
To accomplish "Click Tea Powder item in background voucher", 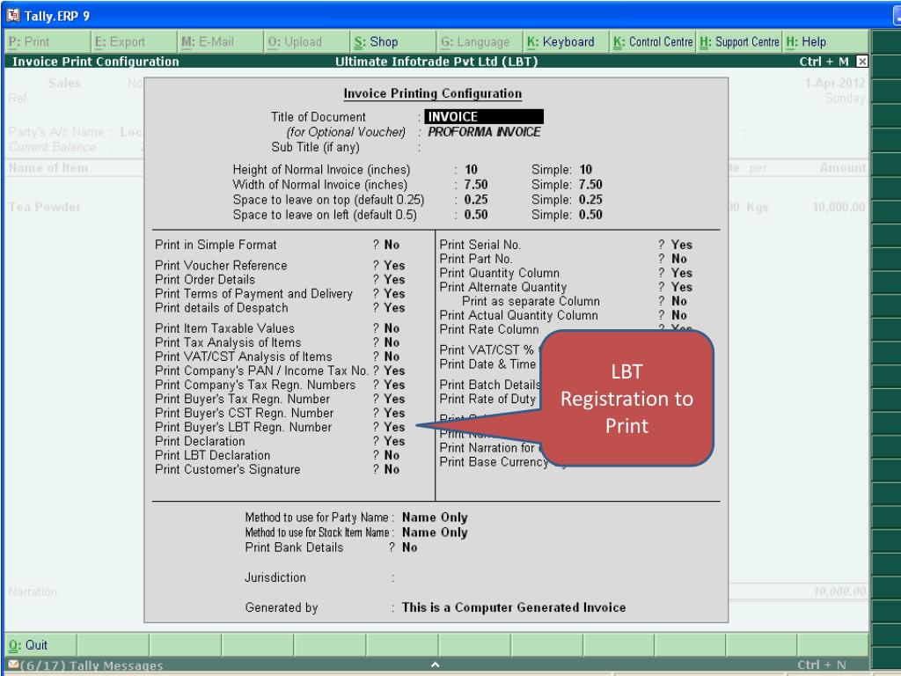I will [x=45, y=207].
